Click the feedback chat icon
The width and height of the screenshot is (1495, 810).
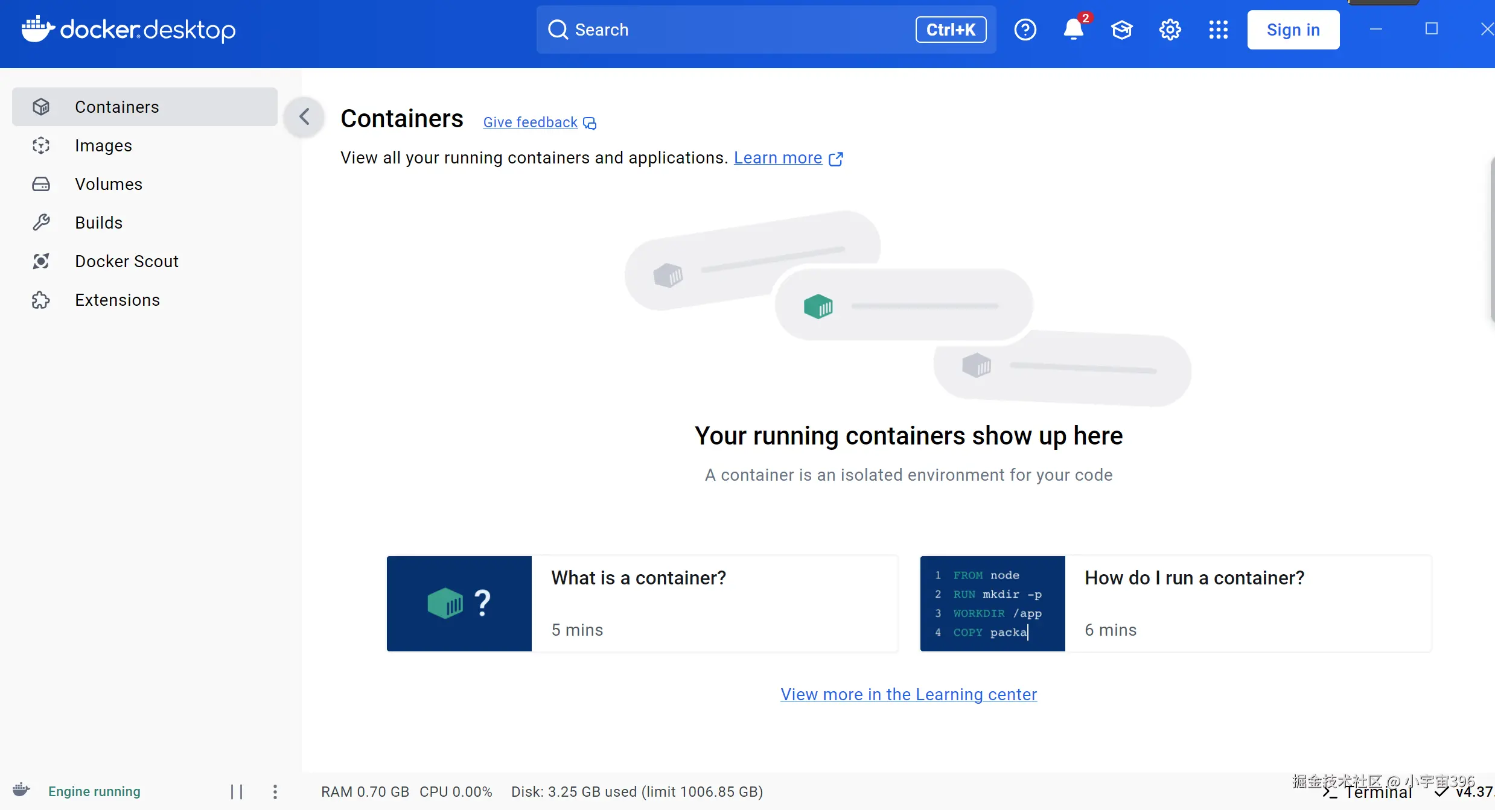pyautogui.click(x=590, y=123)
